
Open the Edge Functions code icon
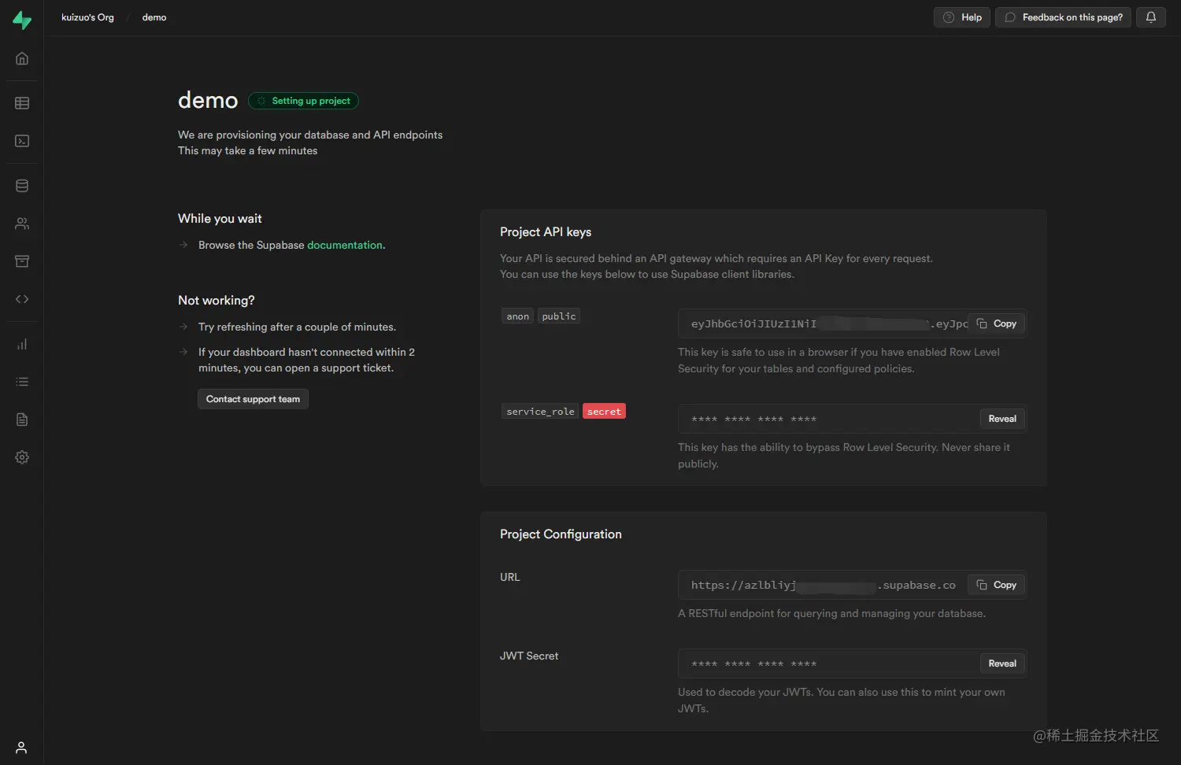point(22,299)
